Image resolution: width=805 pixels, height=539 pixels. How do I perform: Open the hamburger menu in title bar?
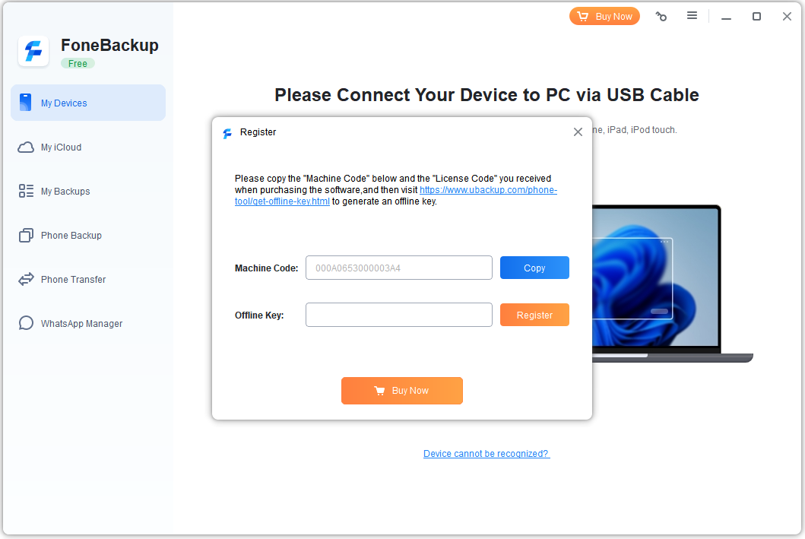tap(692, 16)
